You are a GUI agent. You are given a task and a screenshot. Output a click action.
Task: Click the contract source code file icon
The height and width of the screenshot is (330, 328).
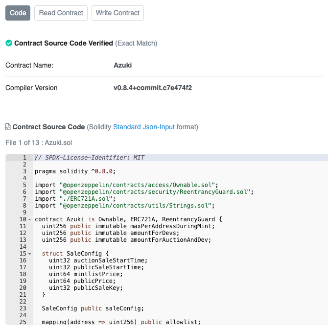8,127
